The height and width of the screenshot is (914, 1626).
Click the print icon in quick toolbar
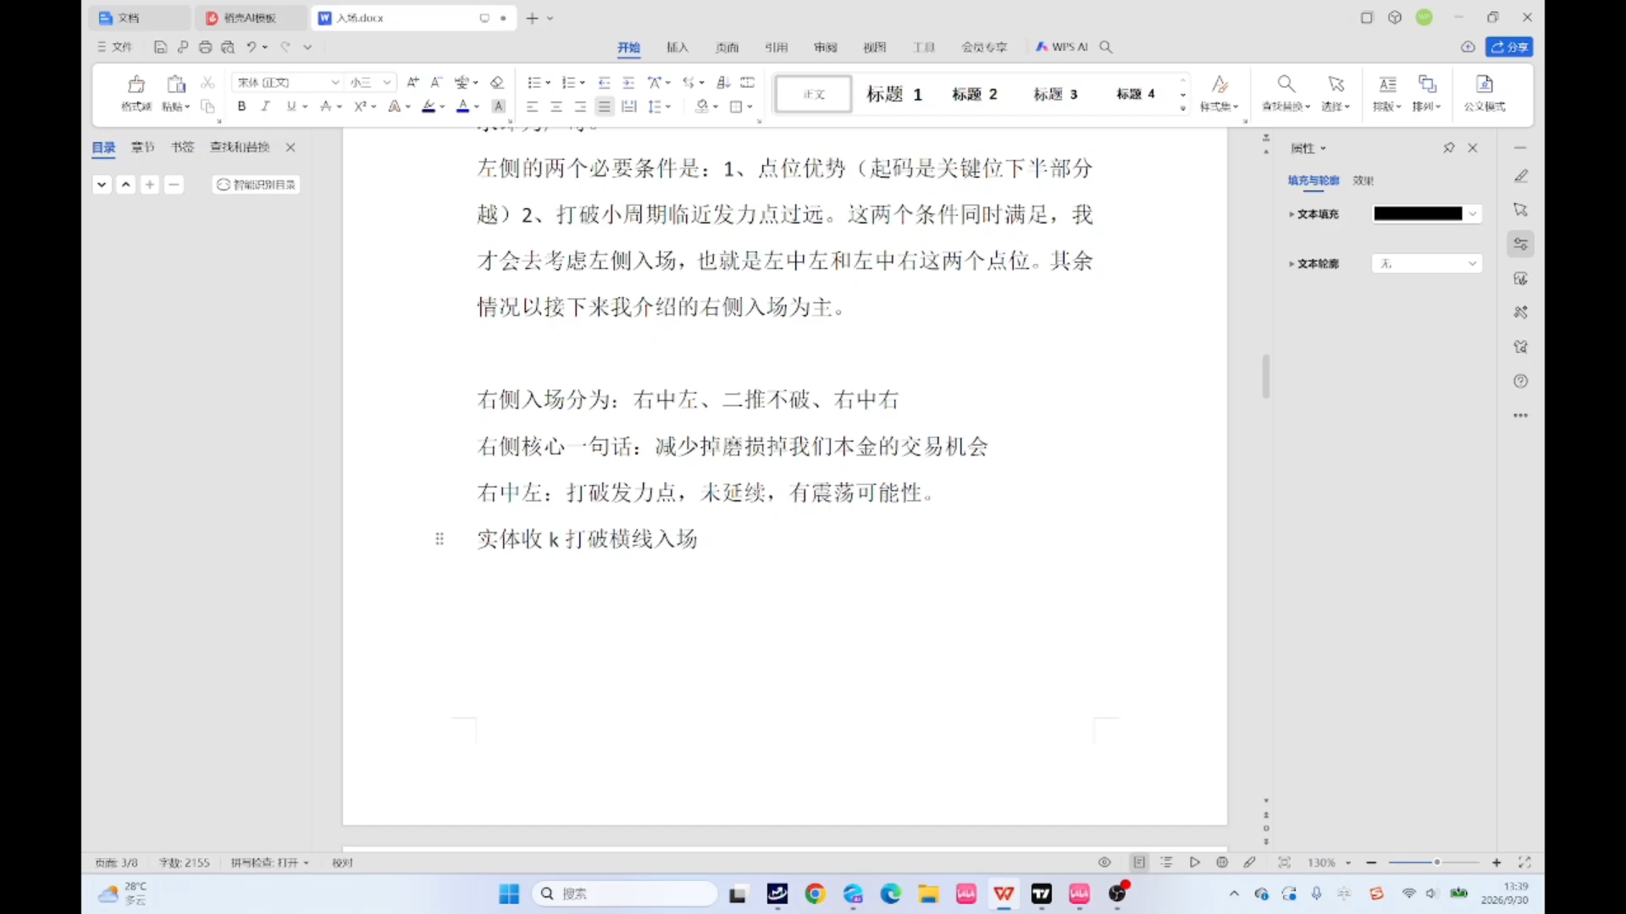click(x=205, y=47)
